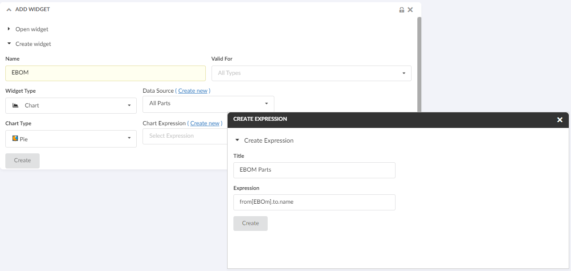Collapse the Create widget section
The image size is (571, 271).
click(x=9, y=44)
